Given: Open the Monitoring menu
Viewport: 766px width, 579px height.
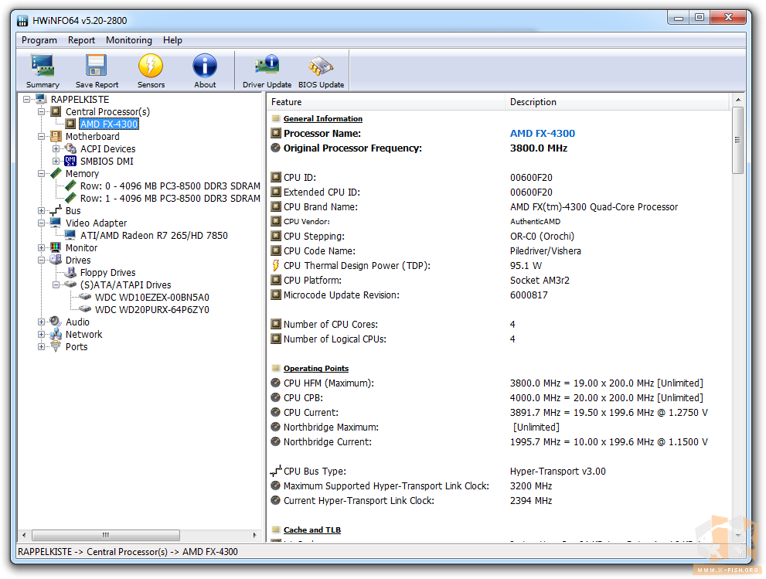Looking at the screenshot, I should [x=129, y=40].
